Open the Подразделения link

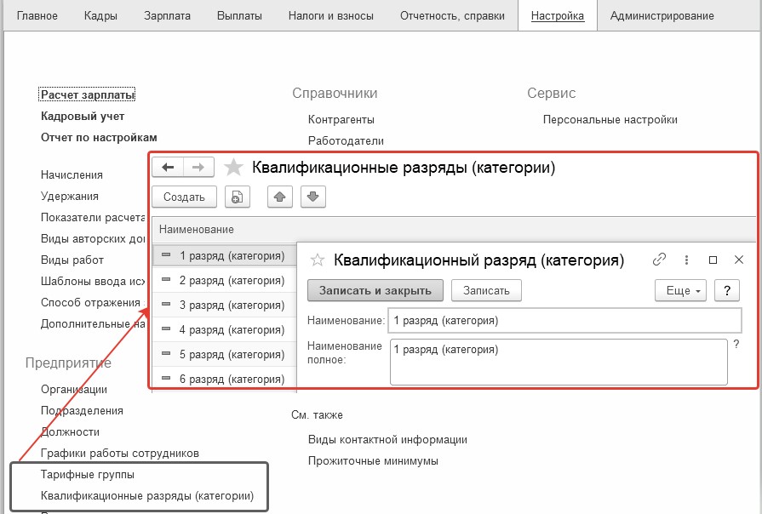tap(82, 410)
